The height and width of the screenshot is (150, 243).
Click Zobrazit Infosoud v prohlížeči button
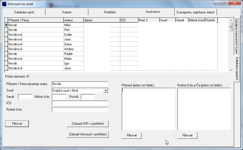(88, 134)
